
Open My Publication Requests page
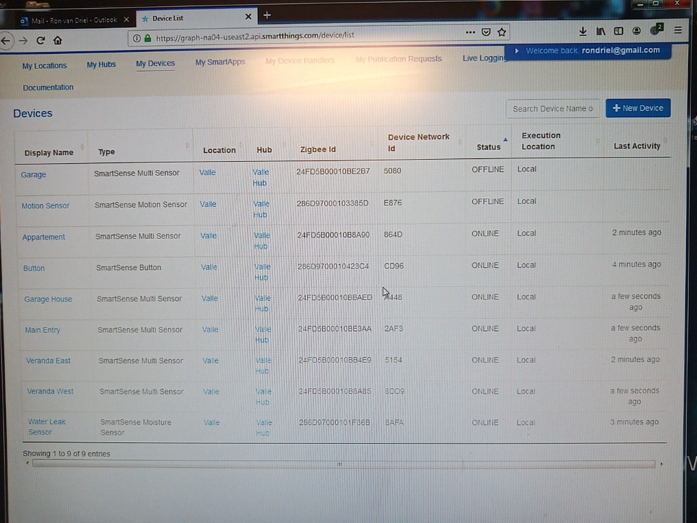tap(399, 59)
